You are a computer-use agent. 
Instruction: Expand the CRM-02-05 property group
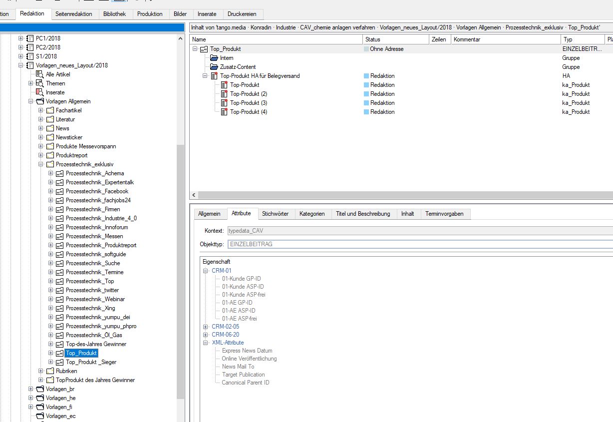(206, 327)
